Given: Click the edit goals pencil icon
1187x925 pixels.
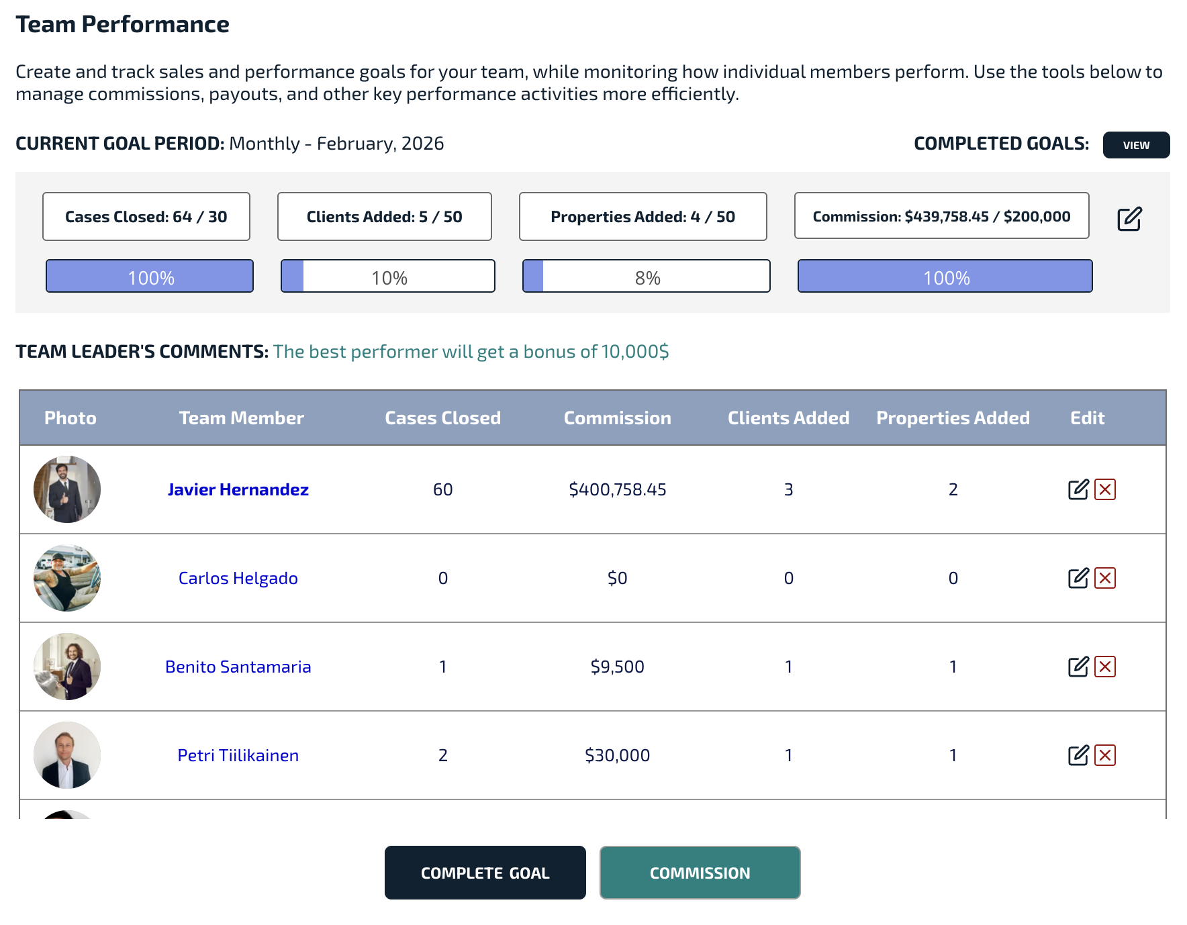Looking at the screenshot, I should [1129, 219].
